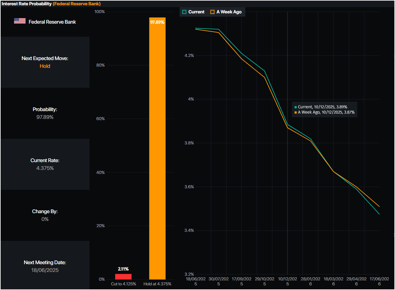The width and height of the screenshot is (395, 290).
Task: Click the 97.89% label on the orange bar
Action: coord(157,22)
